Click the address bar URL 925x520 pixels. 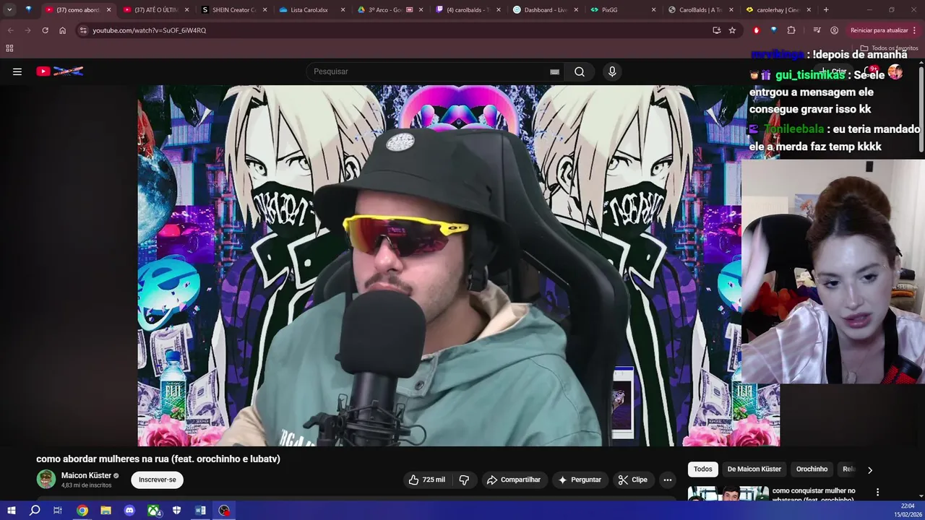(149, 30)
